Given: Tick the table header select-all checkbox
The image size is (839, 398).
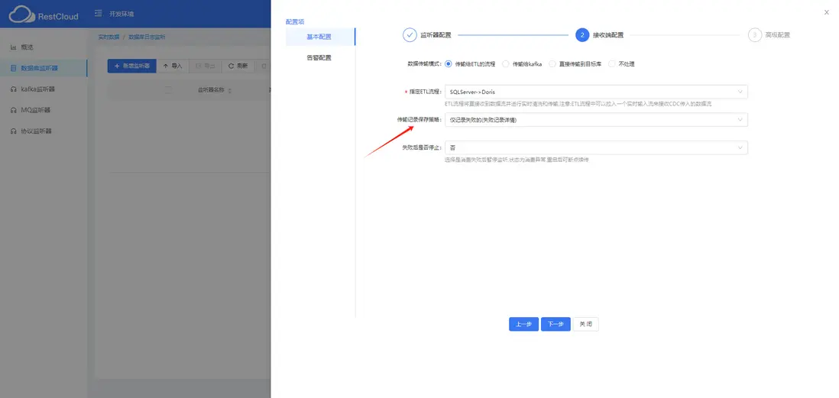Looking at the screenshot, I should tap(169, 90).
